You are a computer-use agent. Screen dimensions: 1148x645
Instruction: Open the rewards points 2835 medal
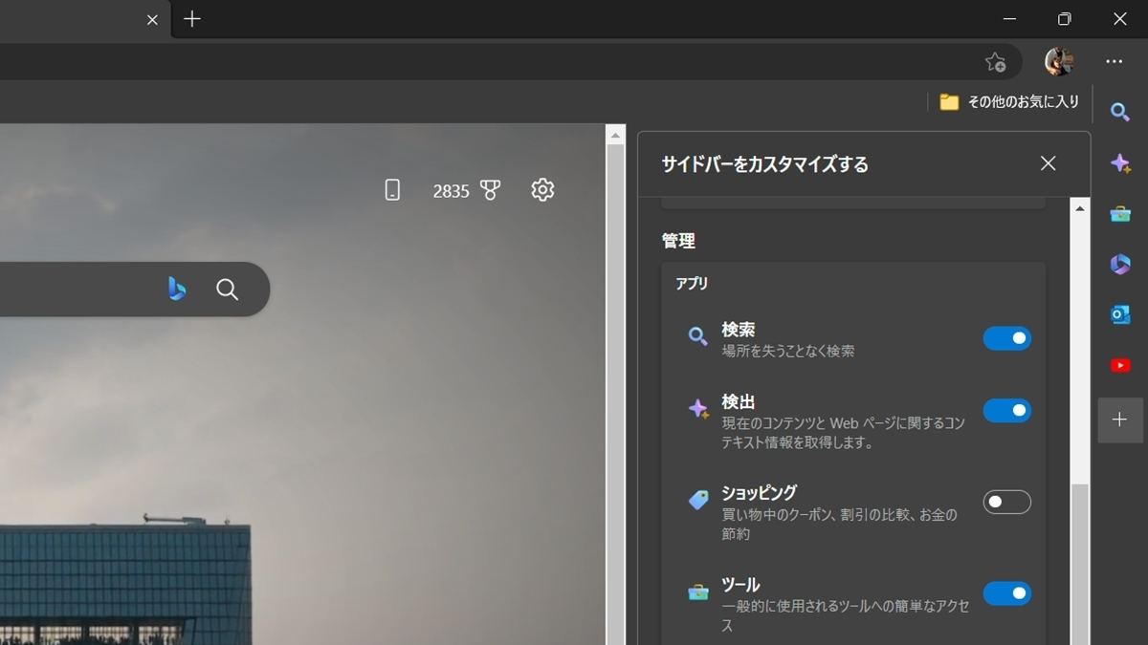point(467,191)
